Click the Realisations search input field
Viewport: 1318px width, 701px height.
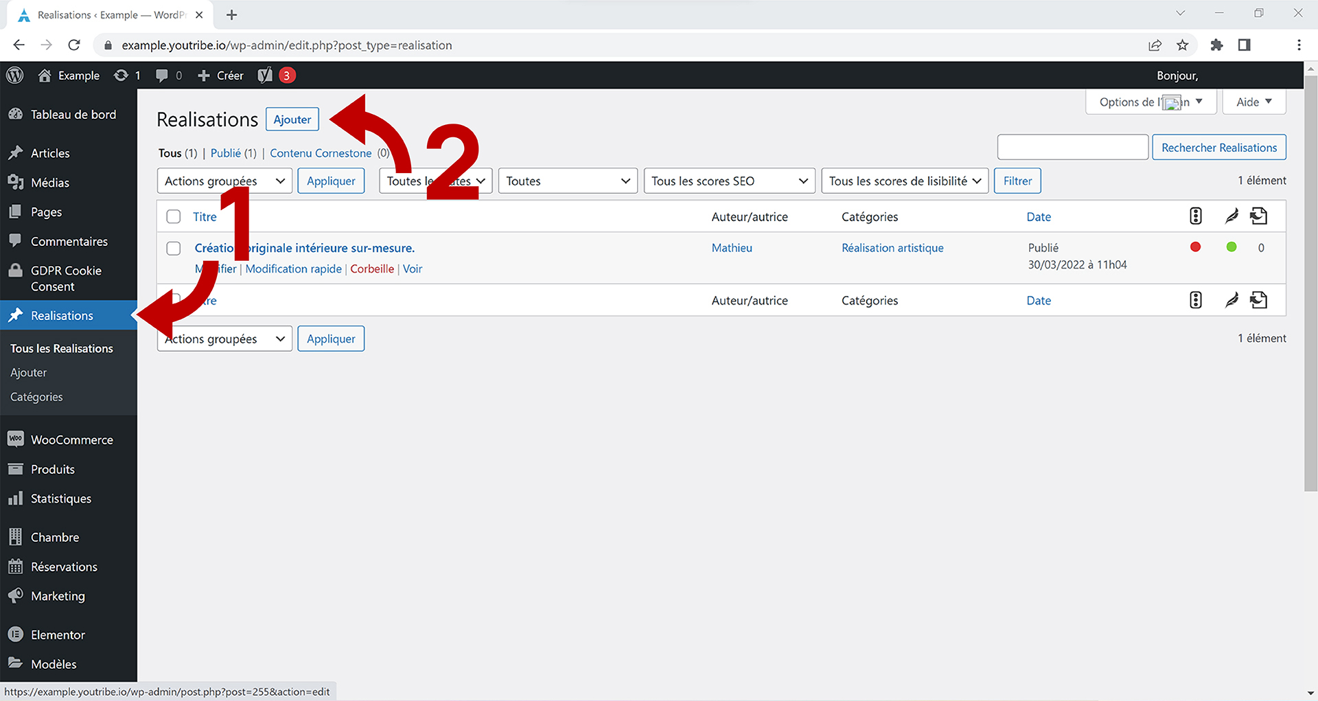(1072, 148)
